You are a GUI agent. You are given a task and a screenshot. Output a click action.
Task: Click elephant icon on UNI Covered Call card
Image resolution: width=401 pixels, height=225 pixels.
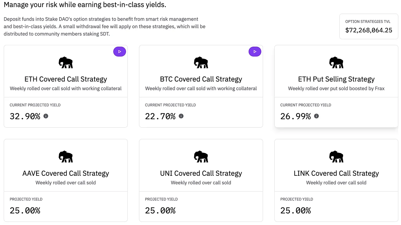click(201, 157)
